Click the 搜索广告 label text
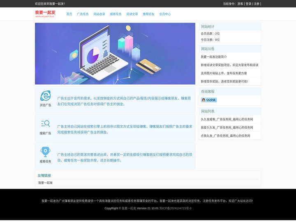This screenshot has width=296, height=222. tap(45, 133)
